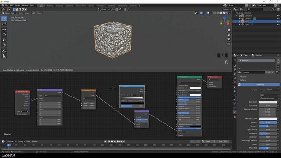
Task: Open the File menu
Action: point(7,6)
